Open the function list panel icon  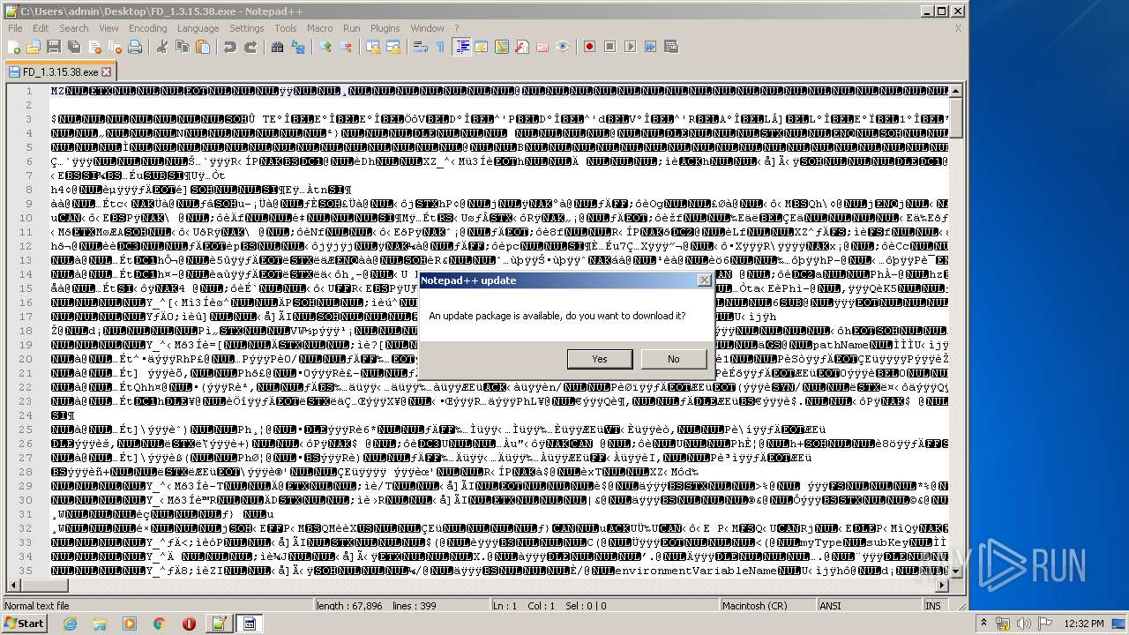pyautogui.click(x=521, y=47)
